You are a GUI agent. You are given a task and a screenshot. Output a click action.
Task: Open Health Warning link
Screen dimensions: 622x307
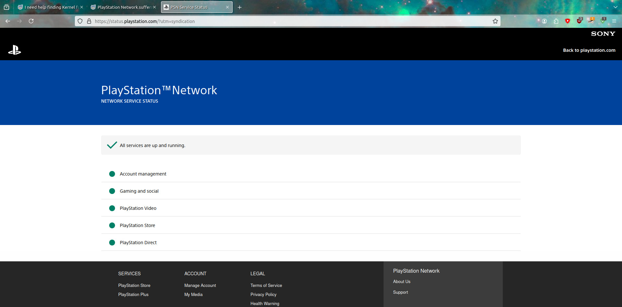pos(265,303)
